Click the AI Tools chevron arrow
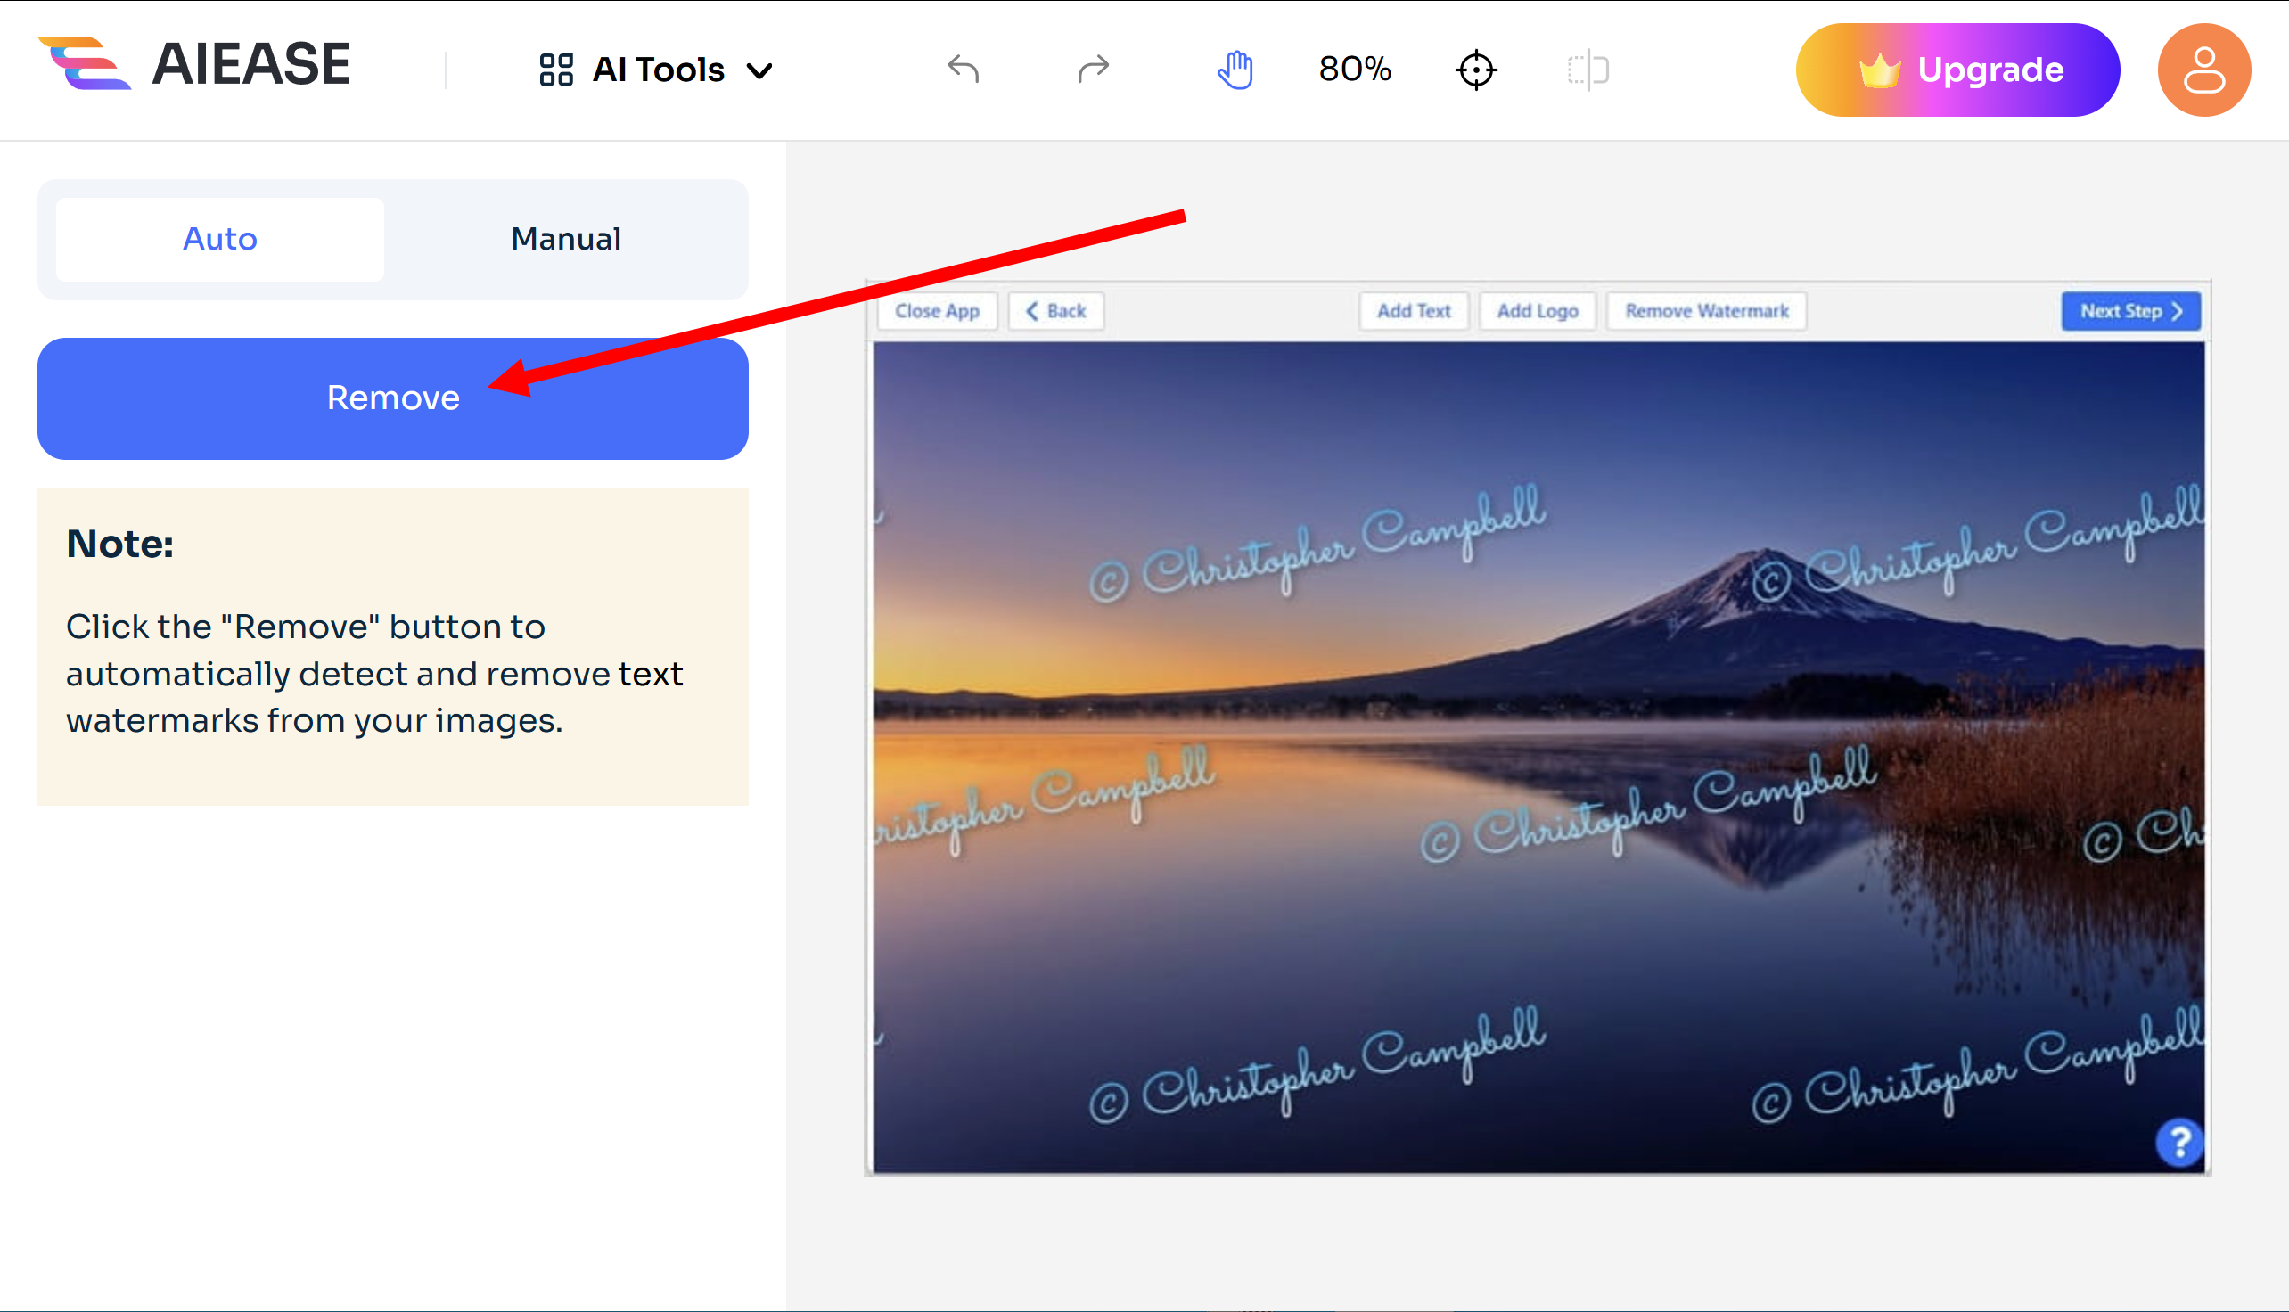 tap(760, 70)
